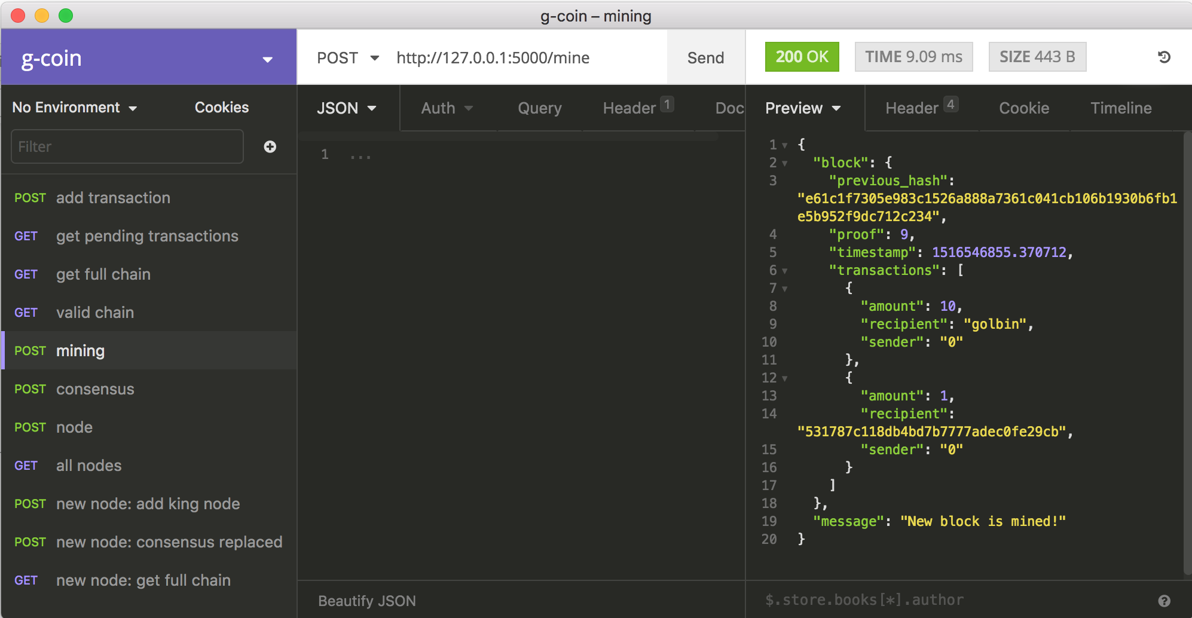The width and height of the screenshot is (1192, 618).
Task: Switch to the Docs tab
Action: tap(729, 108)
